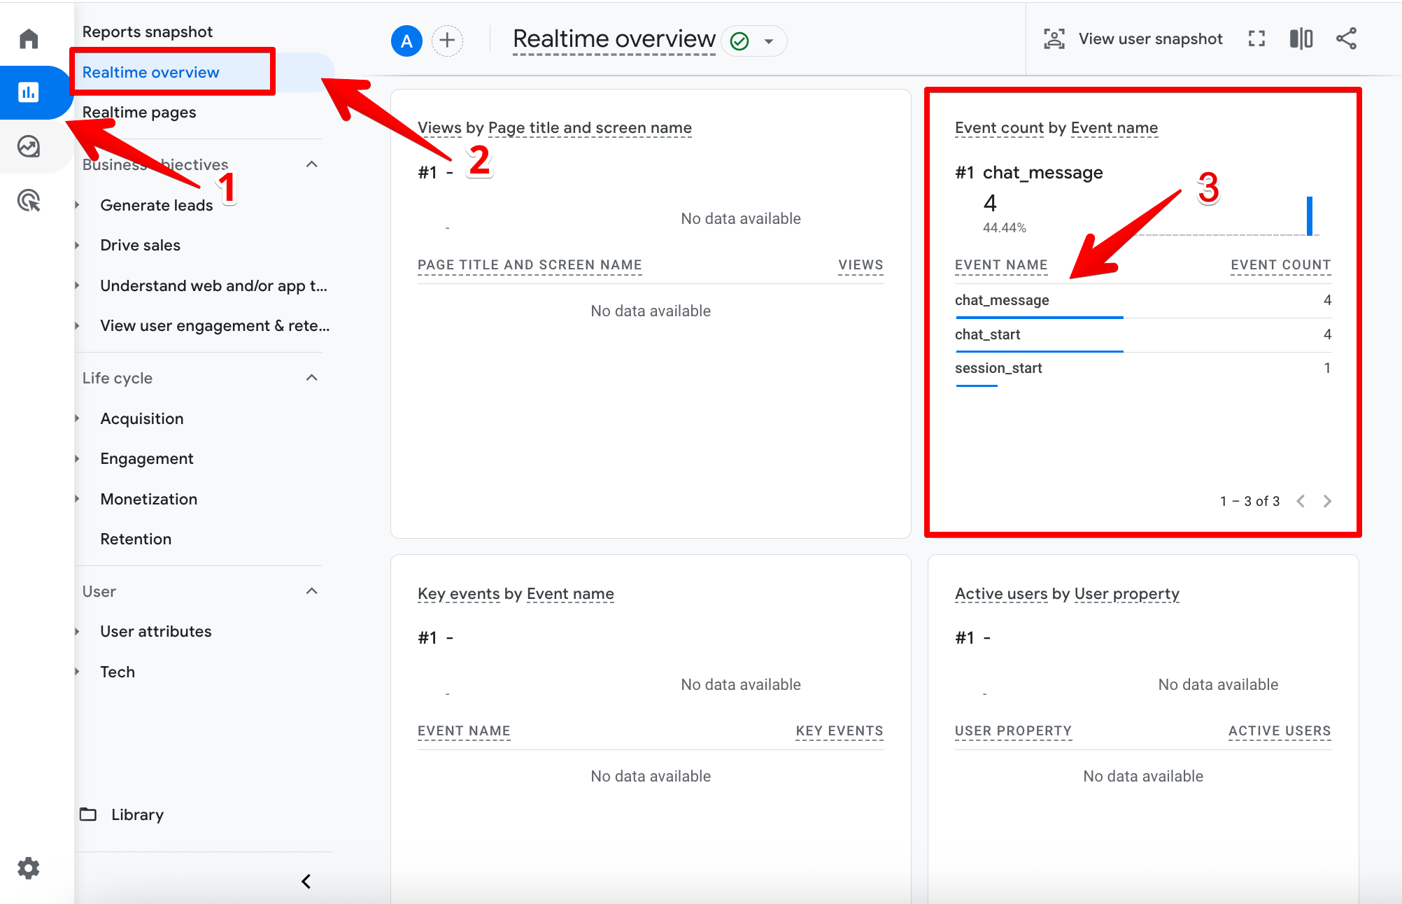Image resolution: width=1402 pixels, height=904 pixels.
Task: Collapse the Life cycle section
Action: click(x=312, y=378)
